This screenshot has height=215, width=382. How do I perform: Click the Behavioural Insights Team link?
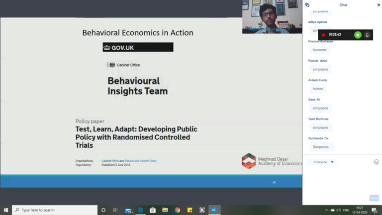click(141, 161)
